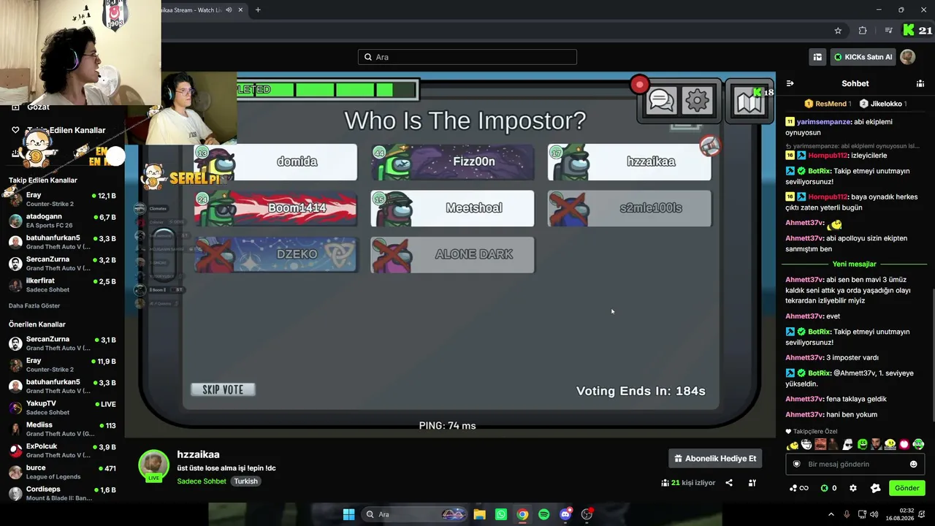
Task: Open YakupTV recommended channel
Action: coord(62,408)
